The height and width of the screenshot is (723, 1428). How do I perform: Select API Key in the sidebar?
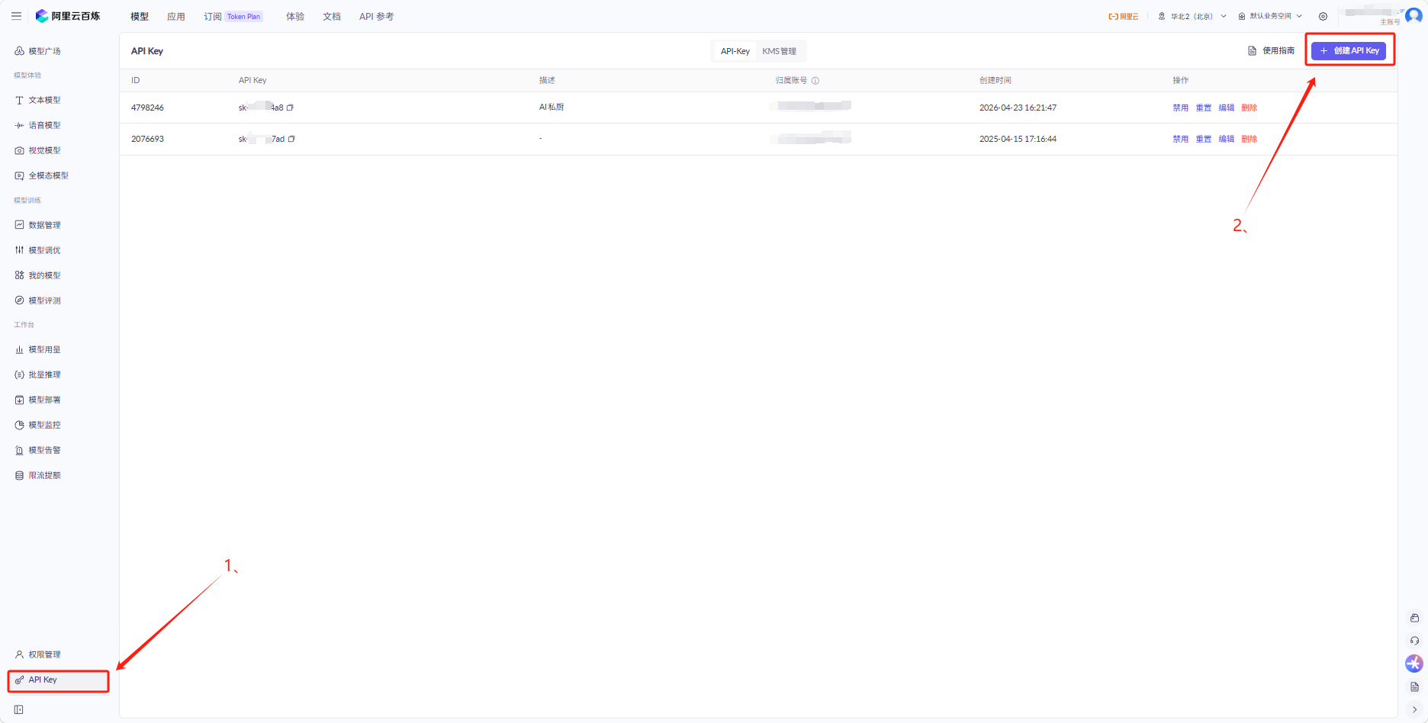59,680
